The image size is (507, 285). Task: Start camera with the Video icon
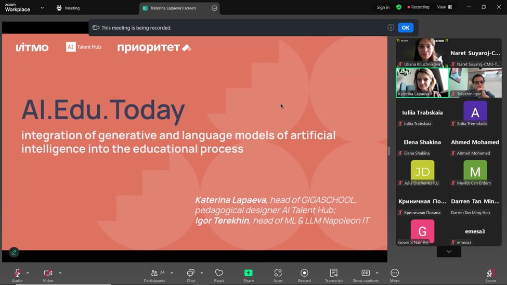tap(48, 273)
